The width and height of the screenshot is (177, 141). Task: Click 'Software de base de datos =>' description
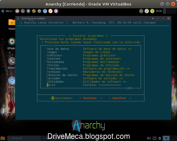(107, 49)
